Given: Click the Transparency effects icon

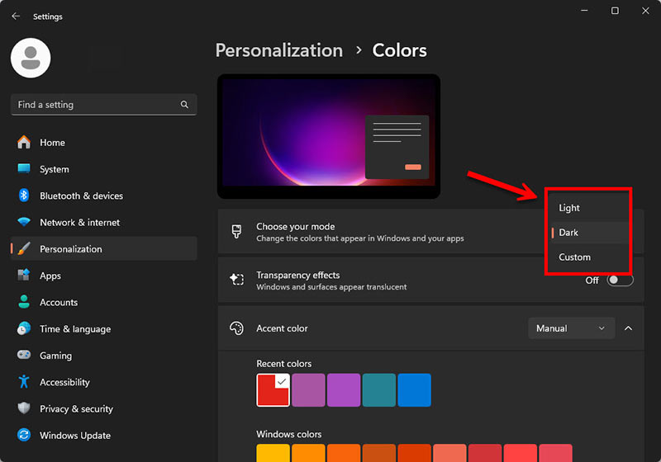Looking at the screenshot, I should tap(236, 280).
